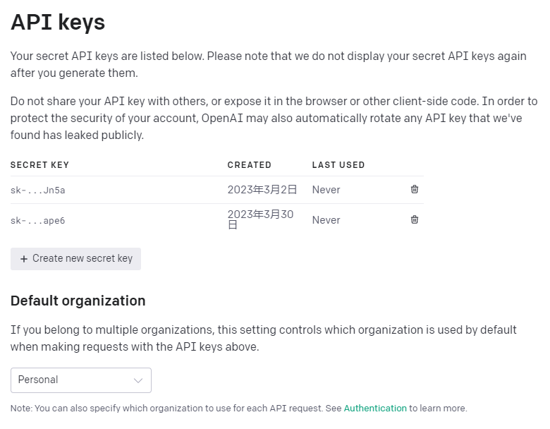Click the 2023年3月30日 creation date
Screen dimensions: 550x429
[x=261, y=219]
